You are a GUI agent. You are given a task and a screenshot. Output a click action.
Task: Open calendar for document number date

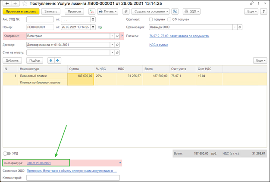coord(93,27)
